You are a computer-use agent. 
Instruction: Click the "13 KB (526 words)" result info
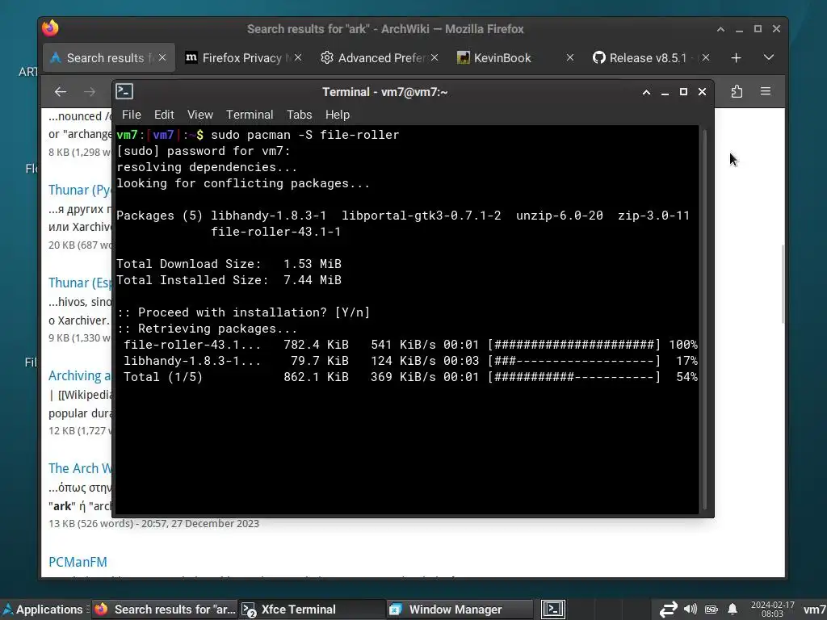(90, 523)
